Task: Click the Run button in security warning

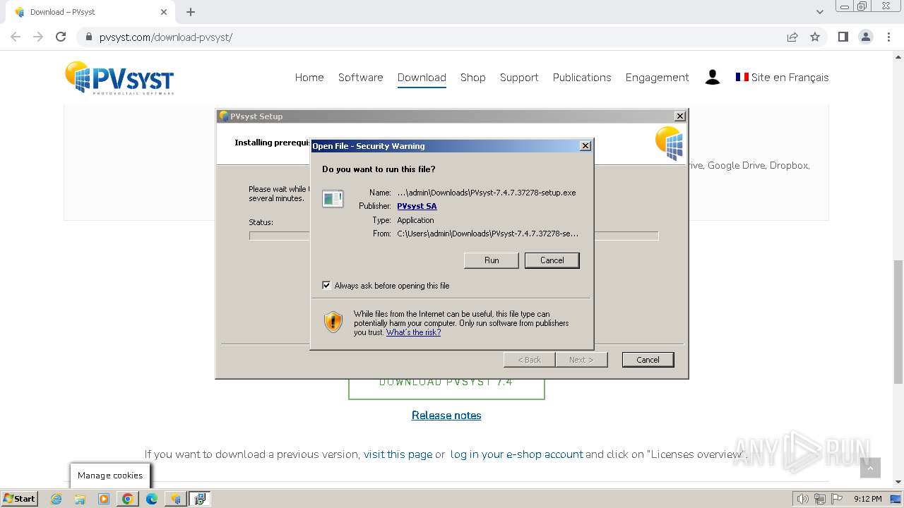Action: pyautogui.click(x=492, y=260)
